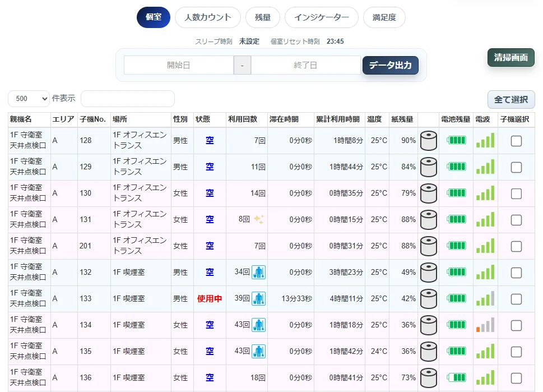Click the toilet paper roll icon for unit 135

pos(428,352)
